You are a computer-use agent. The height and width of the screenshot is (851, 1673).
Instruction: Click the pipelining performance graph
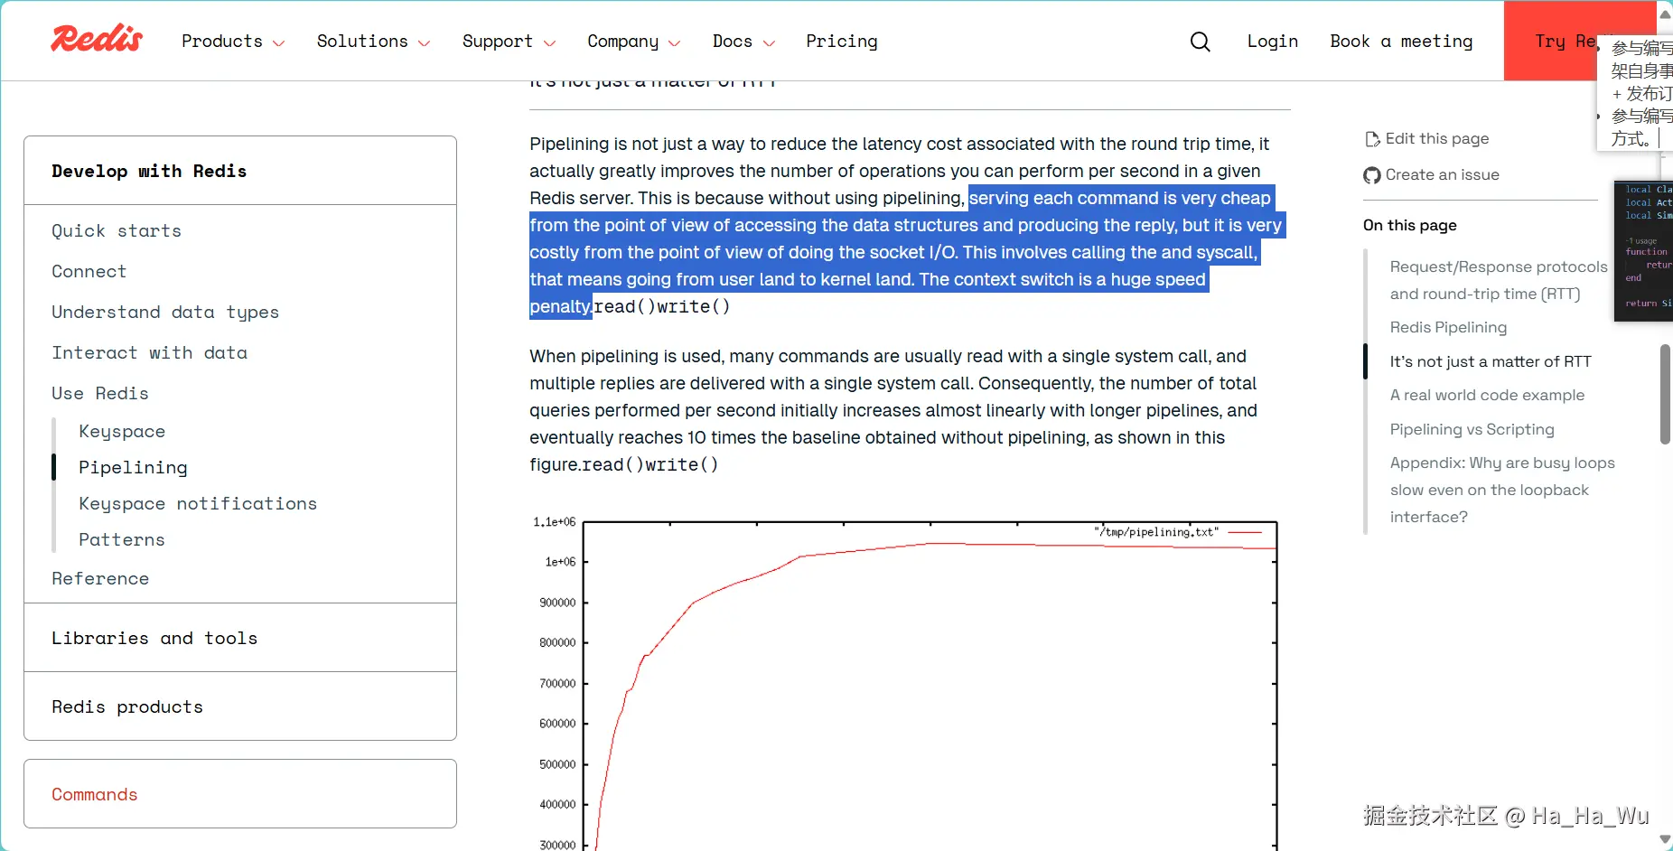tap(904, 682)
